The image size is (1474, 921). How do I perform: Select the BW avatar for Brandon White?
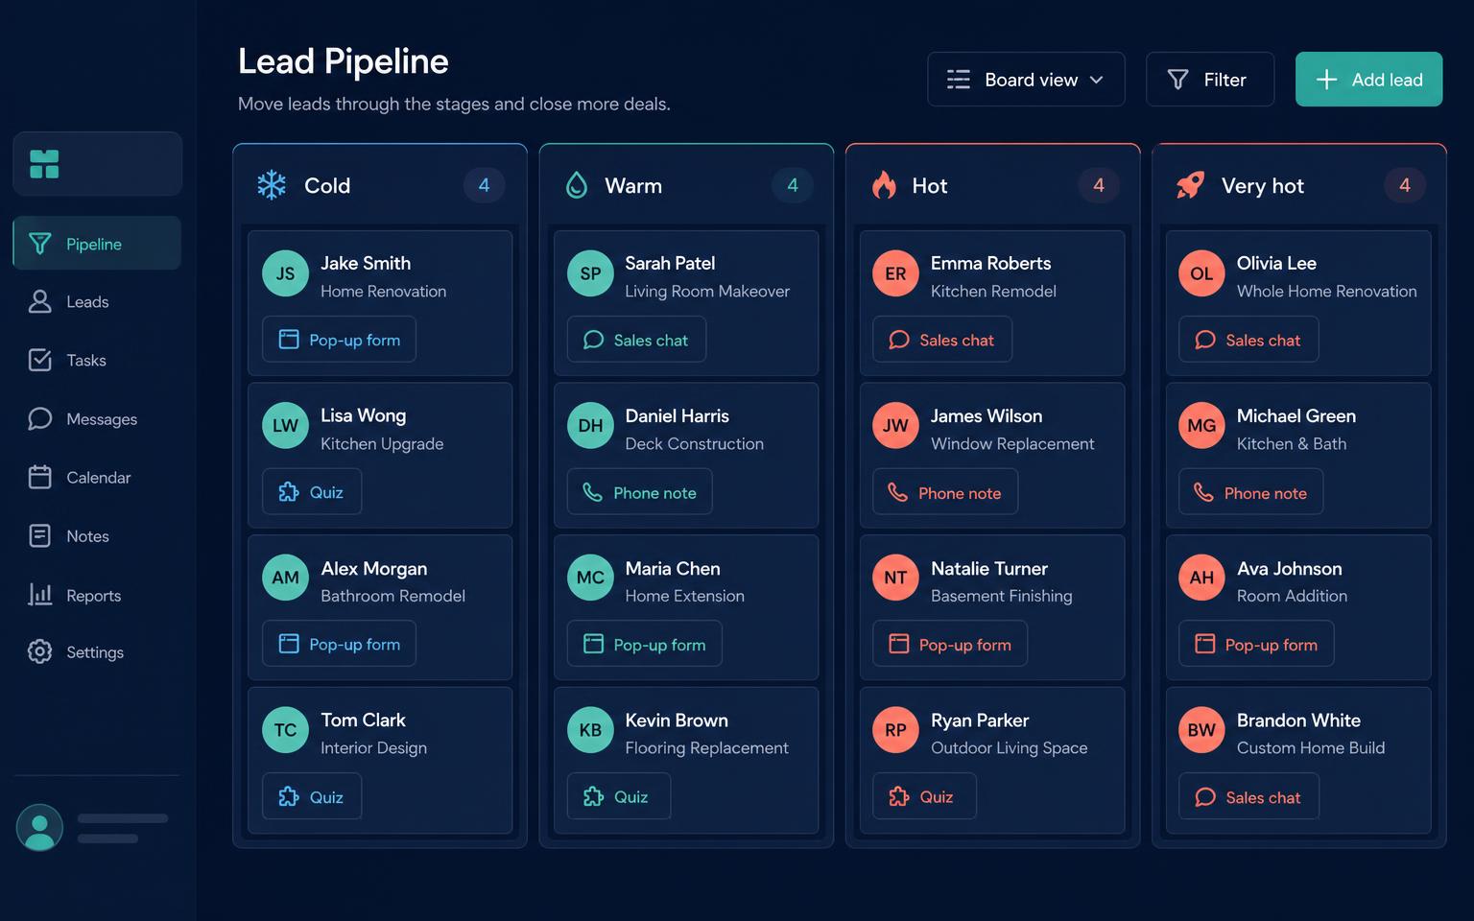1201,730
